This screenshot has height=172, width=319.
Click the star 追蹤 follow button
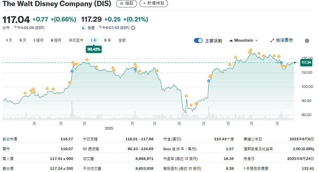pyautogui.click(x=126, y=3)
